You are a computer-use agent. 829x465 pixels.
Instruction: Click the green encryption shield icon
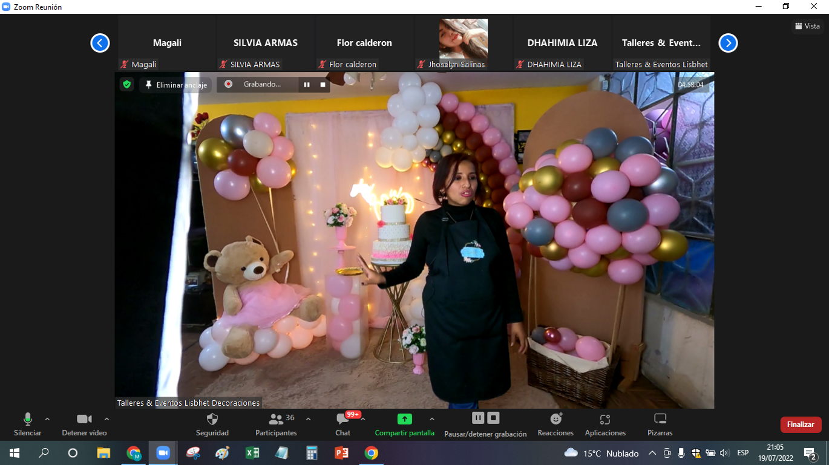pyautogui.click(x=126, y=85)
